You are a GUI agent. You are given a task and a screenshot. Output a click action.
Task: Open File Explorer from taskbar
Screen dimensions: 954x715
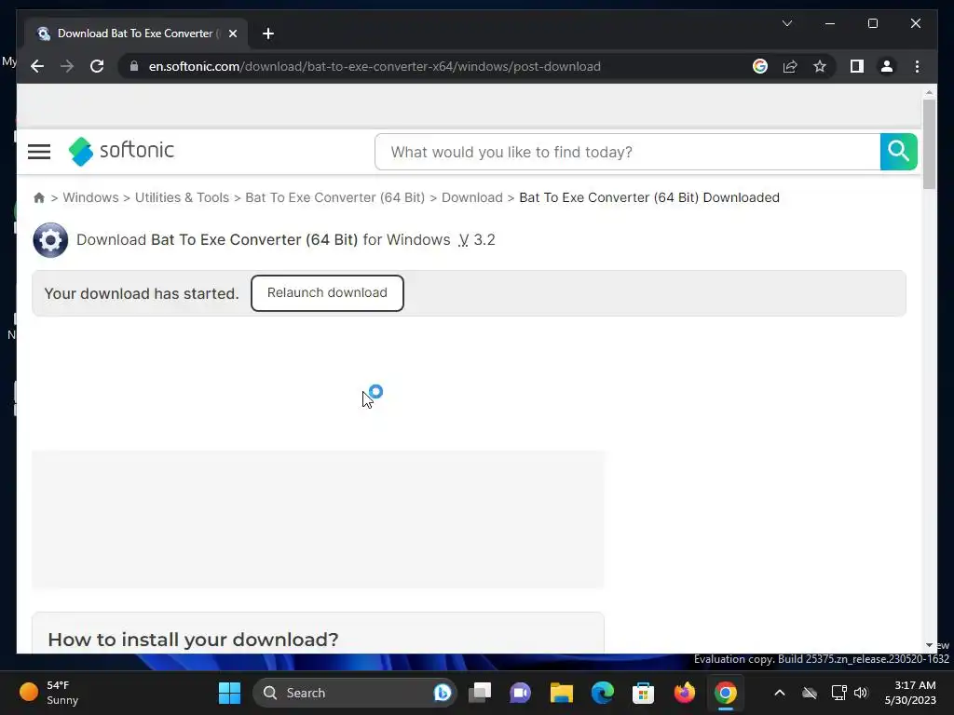(562, 693)
